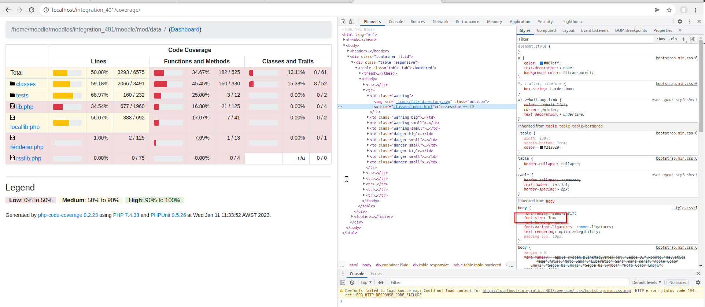Open the DevTools three-dot customize menu
This screenshot has width=705, height=307.
(x=689, y=22)
